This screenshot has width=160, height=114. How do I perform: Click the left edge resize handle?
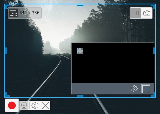click(6, 51)
